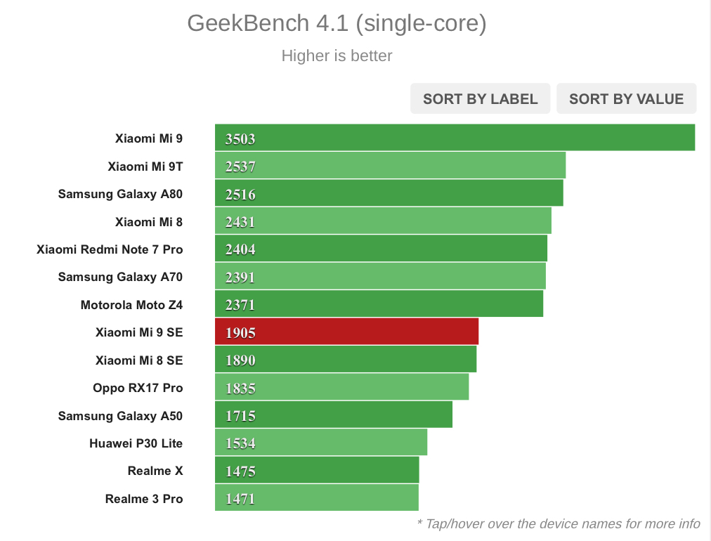Select the Xiaomi Mi 9 device name
The width and height of the screenshot is (711, 541).
149,138
